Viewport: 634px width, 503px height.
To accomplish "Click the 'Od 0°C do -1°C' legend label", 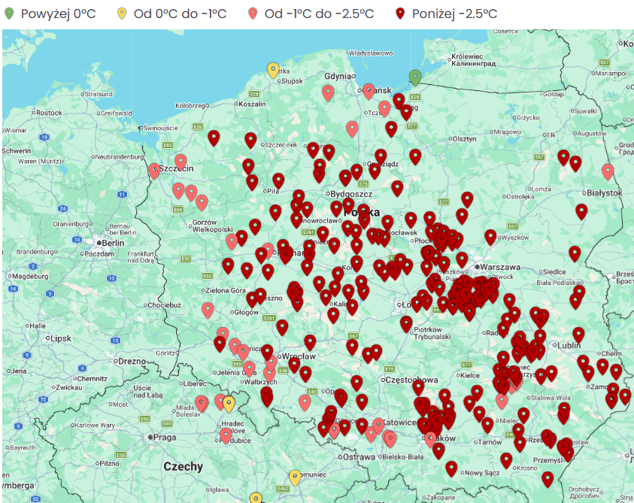I will click(x=180, y=14).
